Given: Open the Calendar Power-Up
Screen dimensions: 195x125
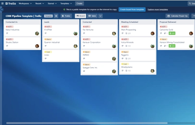Looking at the screenshot, I should tap(177, 16).
